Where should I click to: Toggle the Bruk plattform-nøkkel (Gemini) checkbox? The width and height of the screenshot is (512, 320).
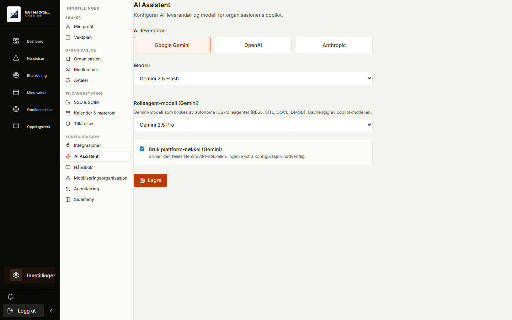pos(142,149)
